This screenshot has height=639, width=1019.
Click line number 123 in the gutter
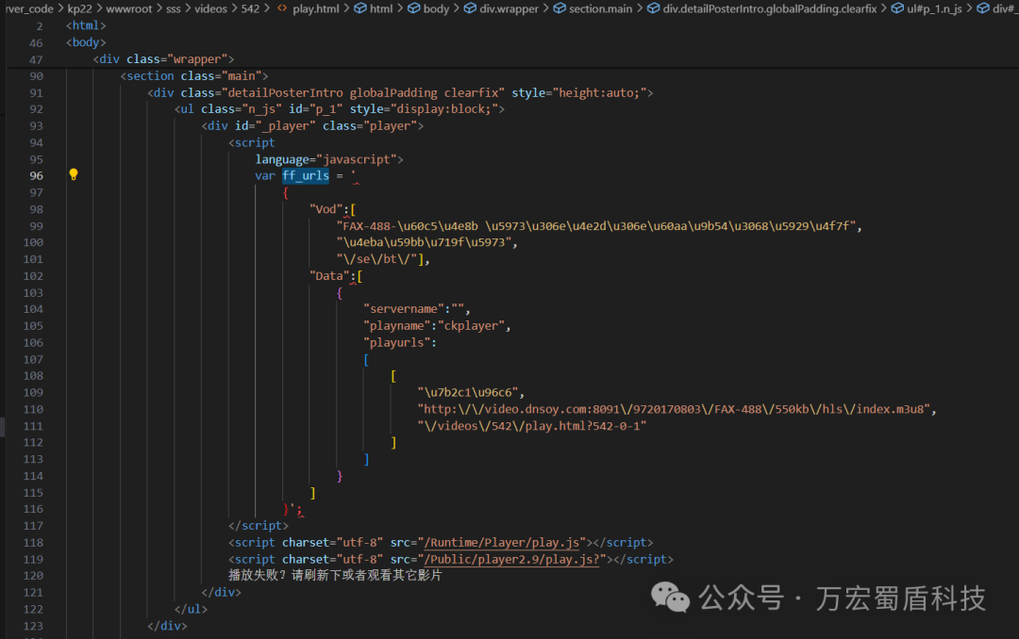pyautogui.click(x=33, y=626)
